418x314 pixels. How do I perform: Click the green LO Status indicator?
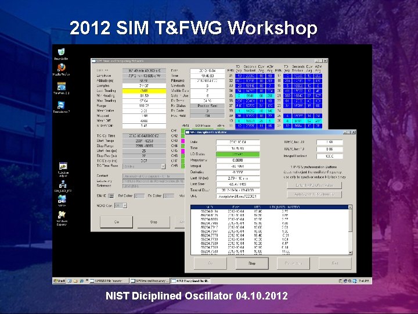coord(238,154)
